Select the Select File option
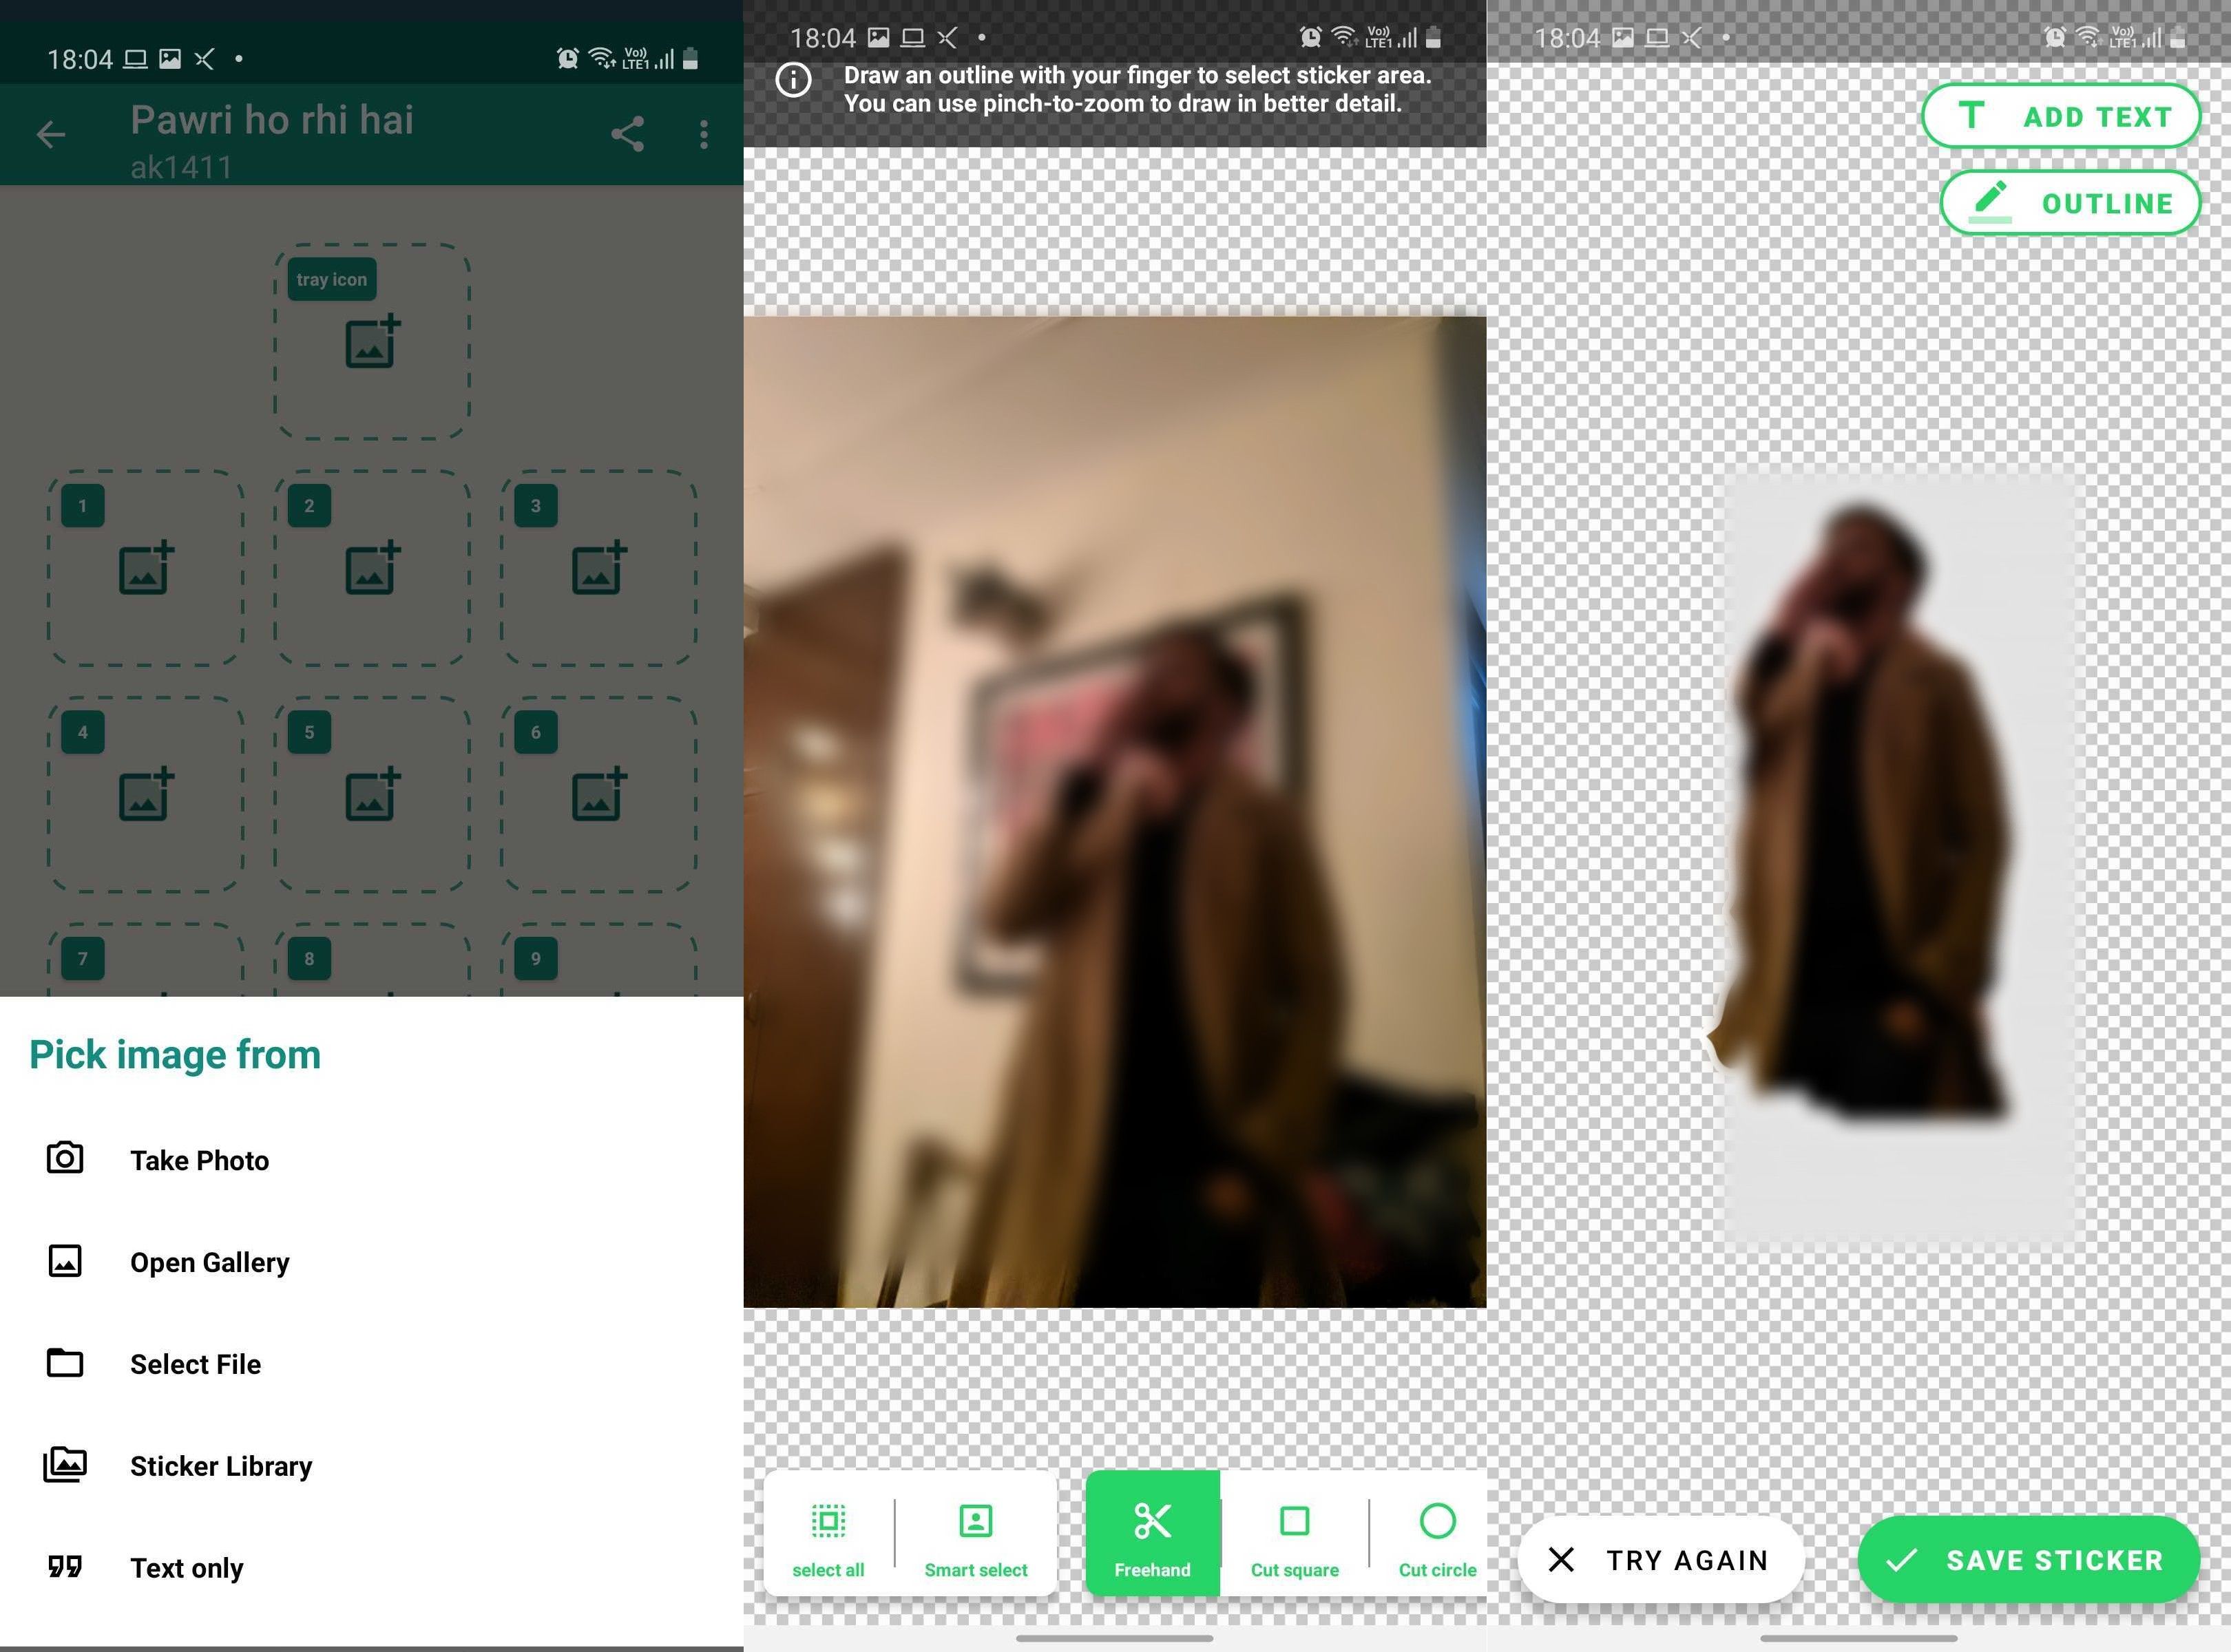The image size is (2231, 1652). coord(196,1362)
